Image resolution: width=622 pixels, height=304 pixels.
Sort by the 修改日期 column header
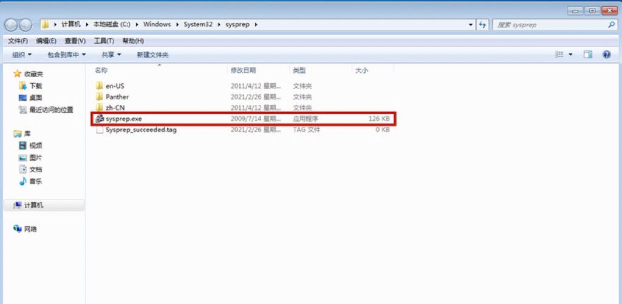point(259,70)
